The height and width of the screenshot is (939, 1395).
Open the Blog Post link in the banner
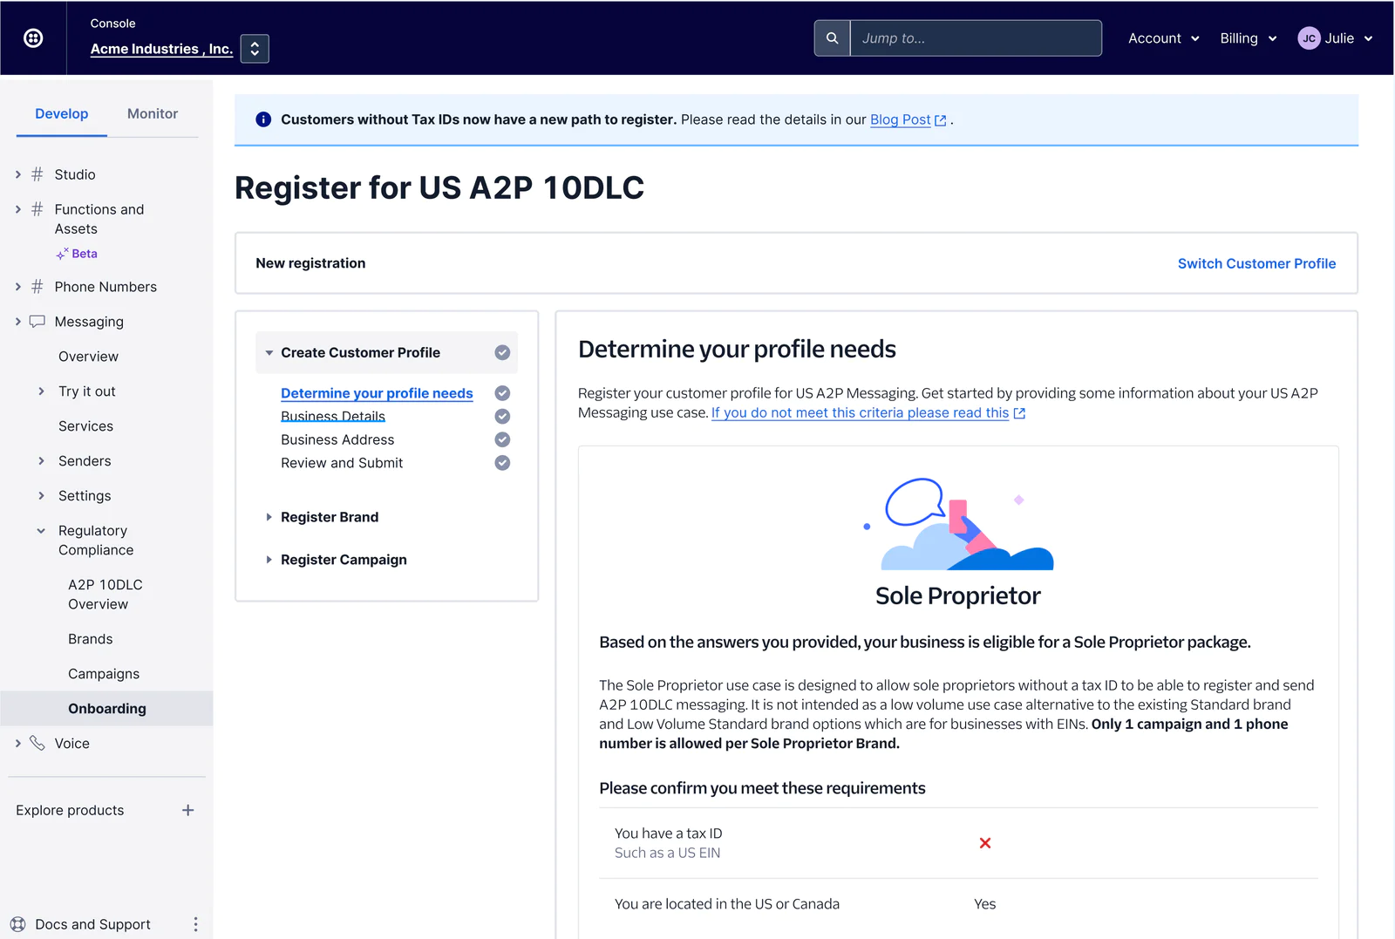point(900,119)
